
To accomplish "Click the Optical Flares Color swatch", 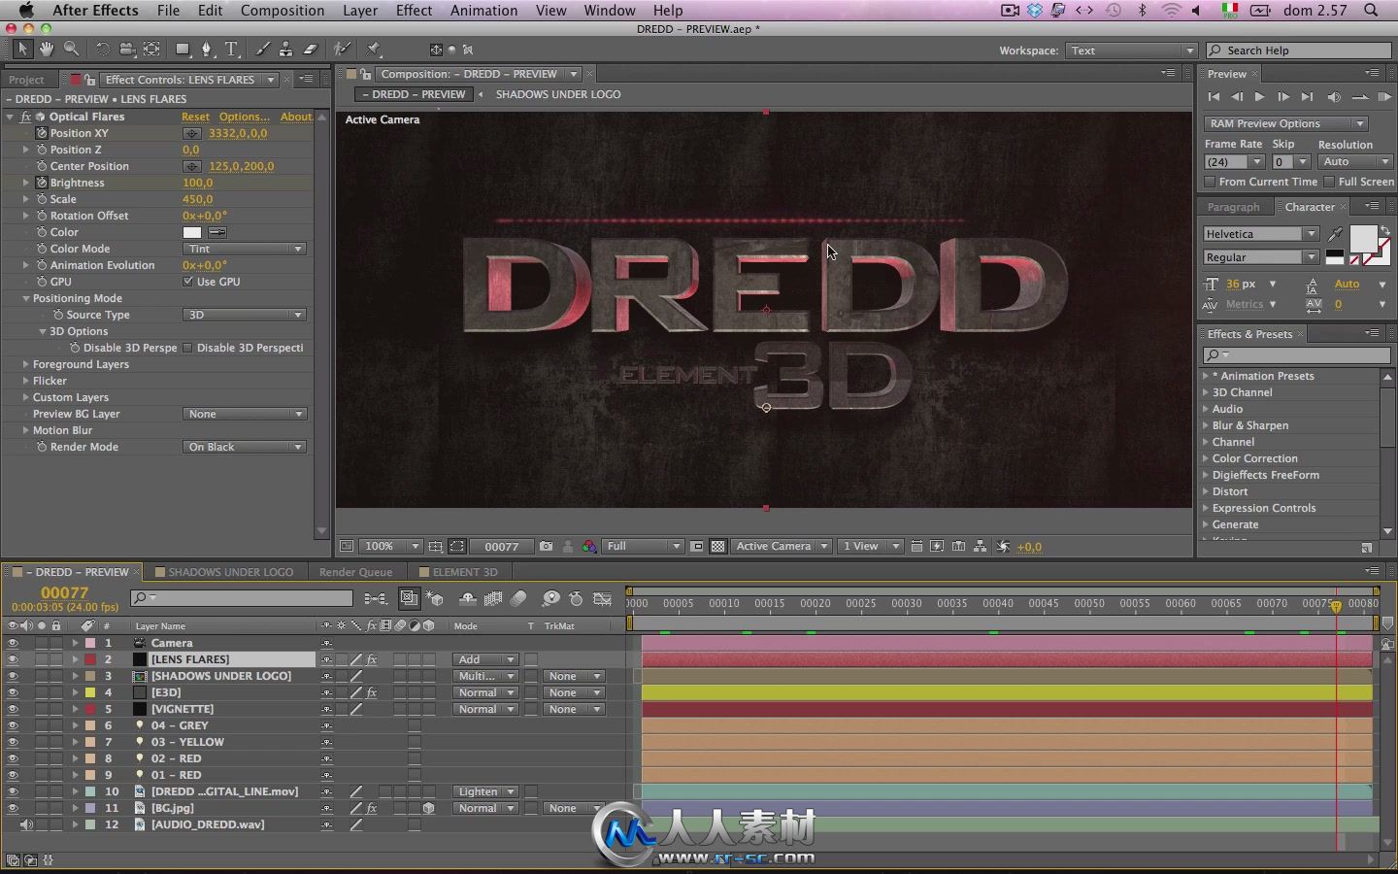I will point(192,232).
